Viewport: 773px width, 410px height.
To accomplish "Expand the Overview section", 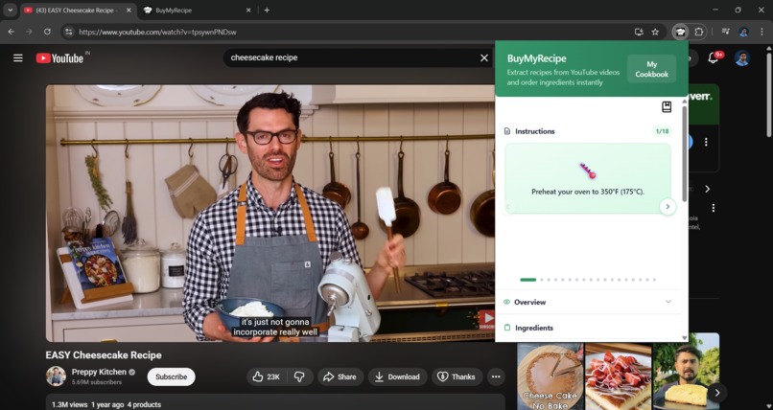I will tap(588, 302).
